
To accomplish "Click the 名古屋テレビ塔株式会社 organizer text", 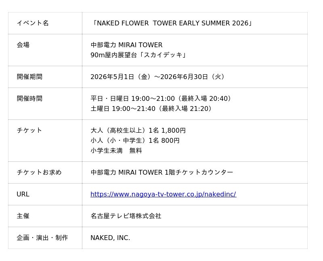I will point(126,216).
